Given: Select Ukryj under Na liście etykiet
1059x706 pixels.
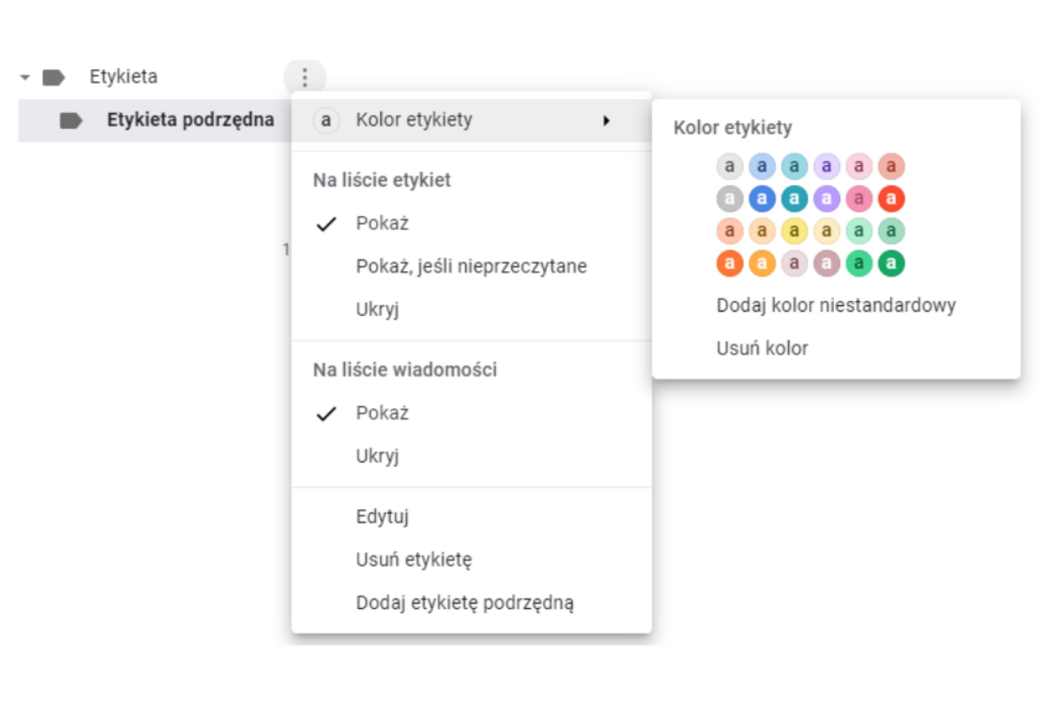Looking at the screenshot, I should 378,310.
